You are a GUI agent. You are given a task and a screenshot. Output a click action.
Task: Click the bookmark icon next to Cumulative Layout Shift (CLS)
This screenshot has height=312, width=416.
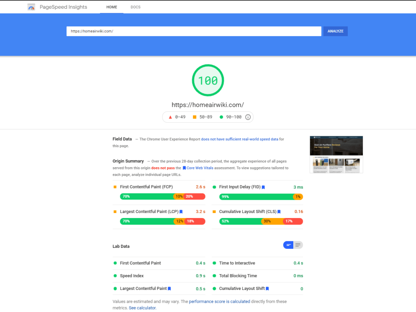pos(279,212)
